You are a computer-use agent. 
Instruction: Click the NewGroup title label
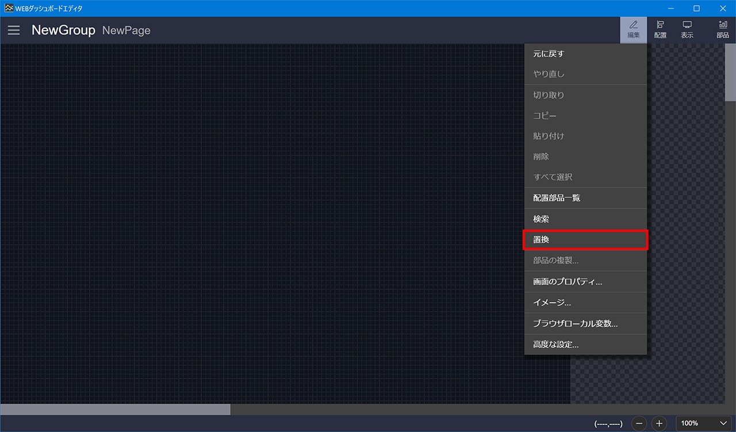63,30
